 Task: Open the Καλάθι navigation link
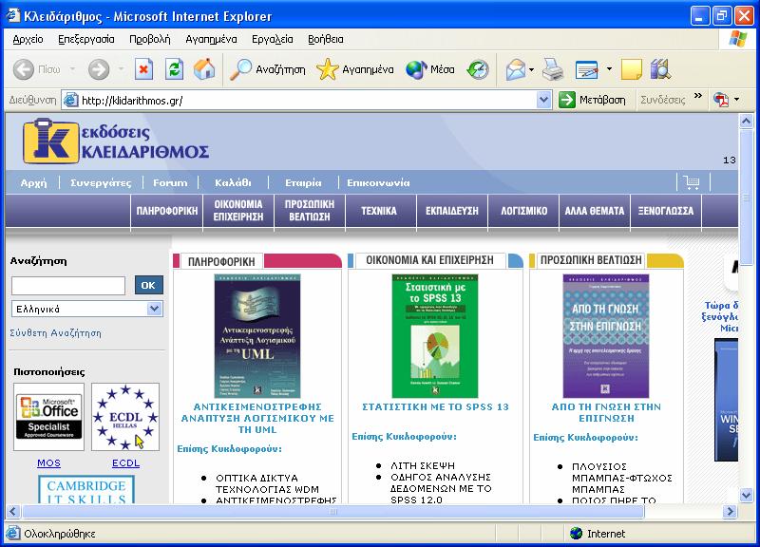point(233,182)
